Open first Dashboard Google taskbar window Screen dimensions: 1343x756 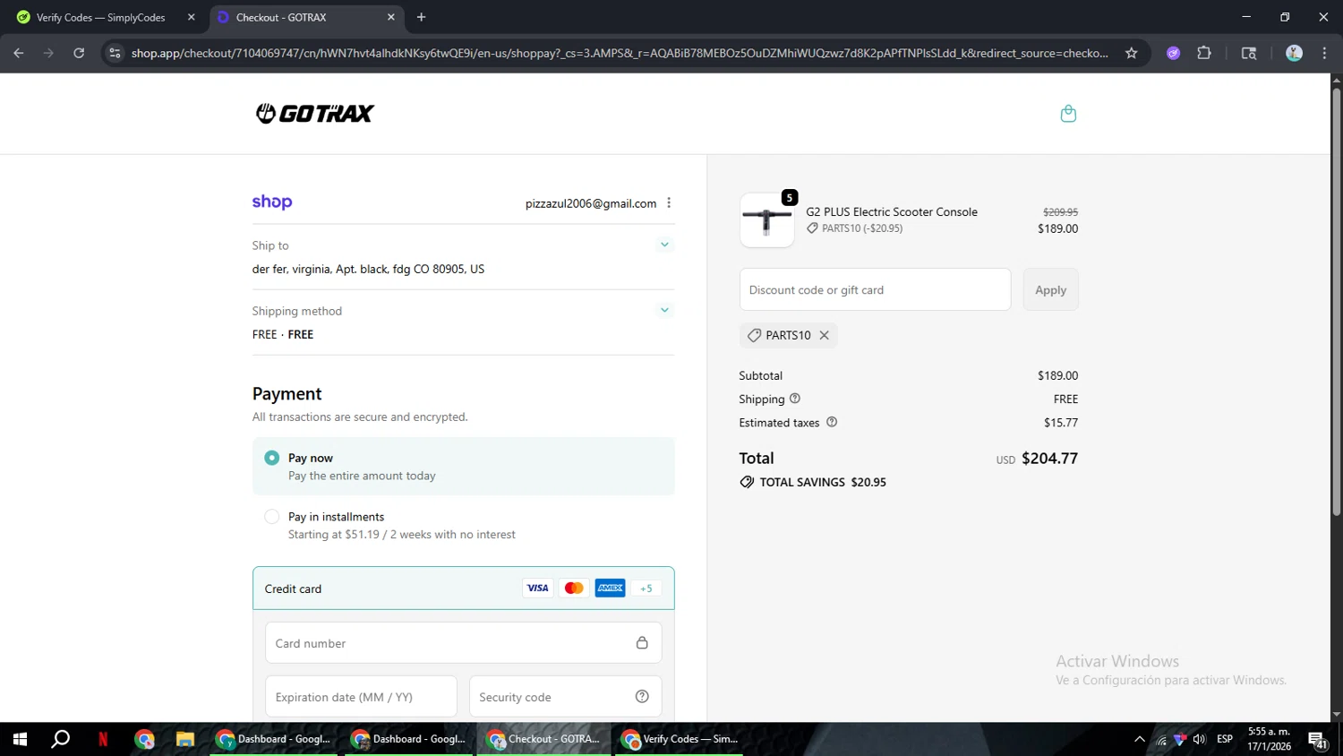[274, 739]
